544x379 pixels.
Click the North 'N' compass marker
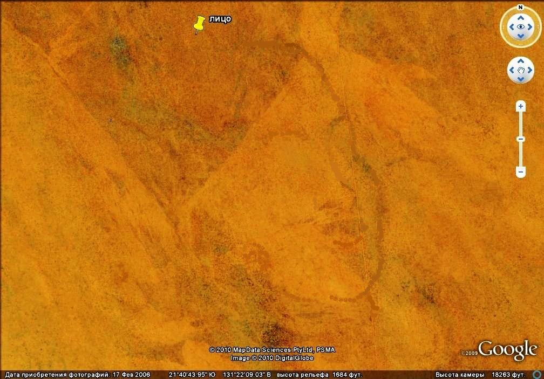click(520, 8)
